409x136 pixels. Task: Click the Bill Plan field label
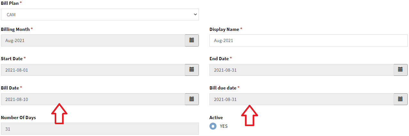pos(10,3)
